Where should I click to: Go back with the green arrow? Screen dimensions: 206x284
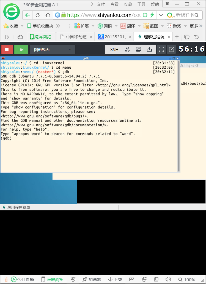(x=28, y=15)
